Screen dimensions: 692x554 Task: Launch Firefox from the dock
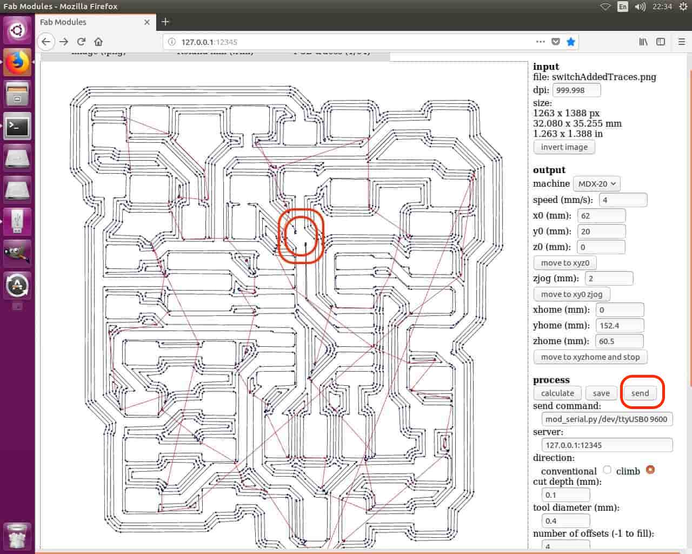pos(17,62)
